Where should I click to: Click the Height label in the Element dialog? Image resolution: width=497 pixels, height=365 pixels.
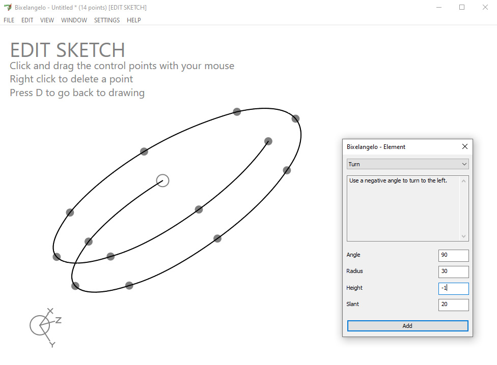pyautogui.click(x=354, y=288)
